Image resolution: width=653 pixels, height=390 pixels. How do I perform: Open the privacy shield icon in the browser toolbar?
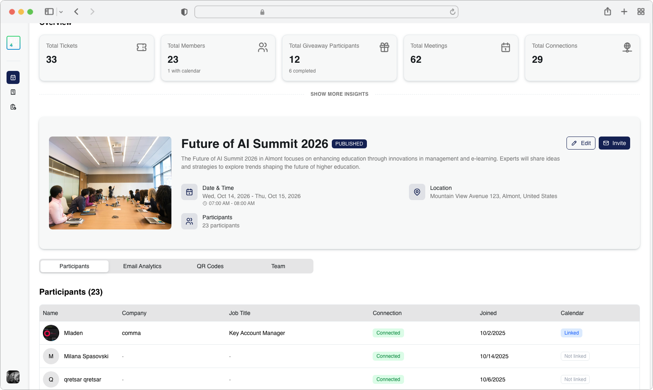pos(184,11)
